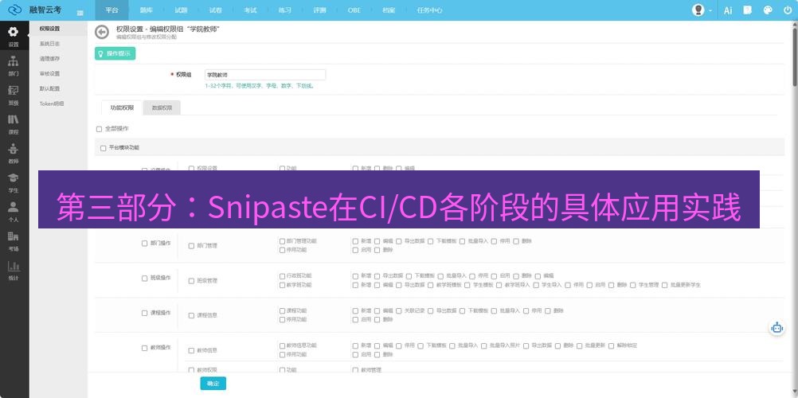Open the Ai assistant header icon

tap(728, 10)
